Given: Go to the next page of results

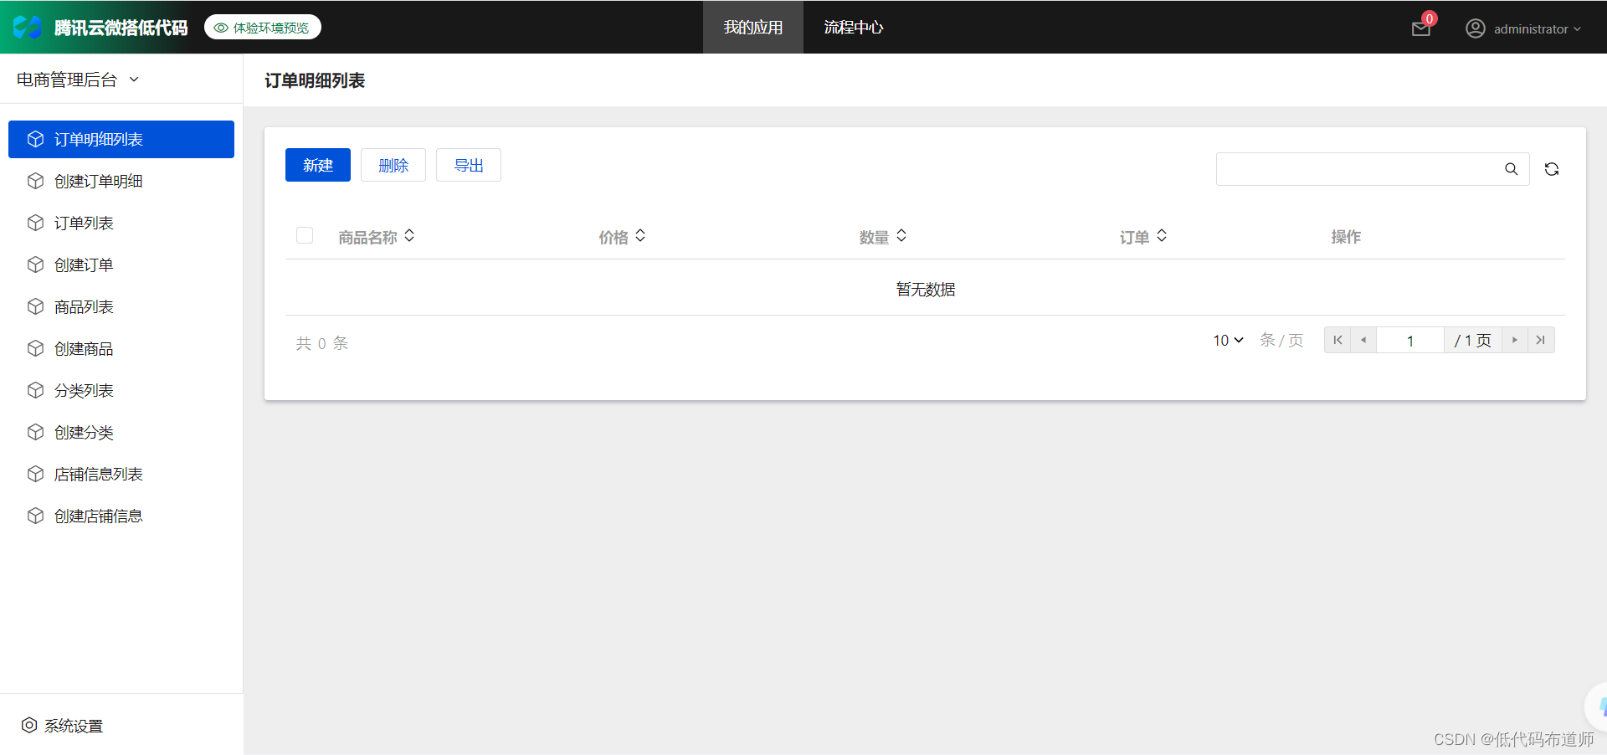Looking at the screenshot, I should [x=1515, y=340].
